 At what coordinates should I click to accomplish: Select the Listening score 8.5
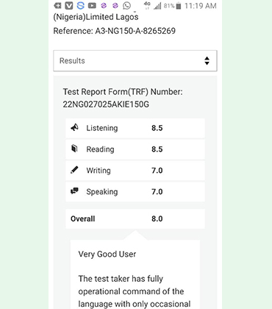pyautogui.click(x=157, y=128)
